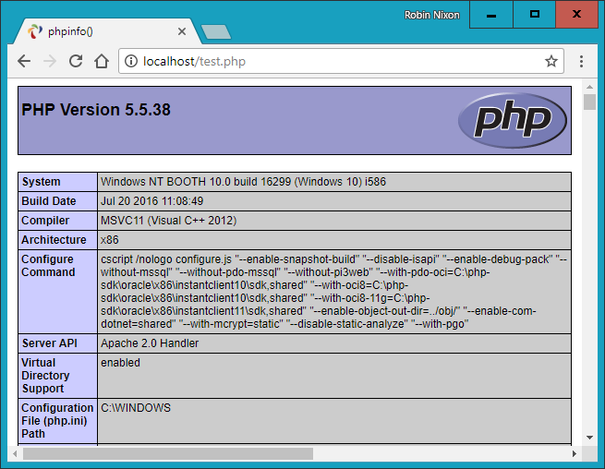
Task: Focus the localhost/test.php address bar
Action: point(341,61)
